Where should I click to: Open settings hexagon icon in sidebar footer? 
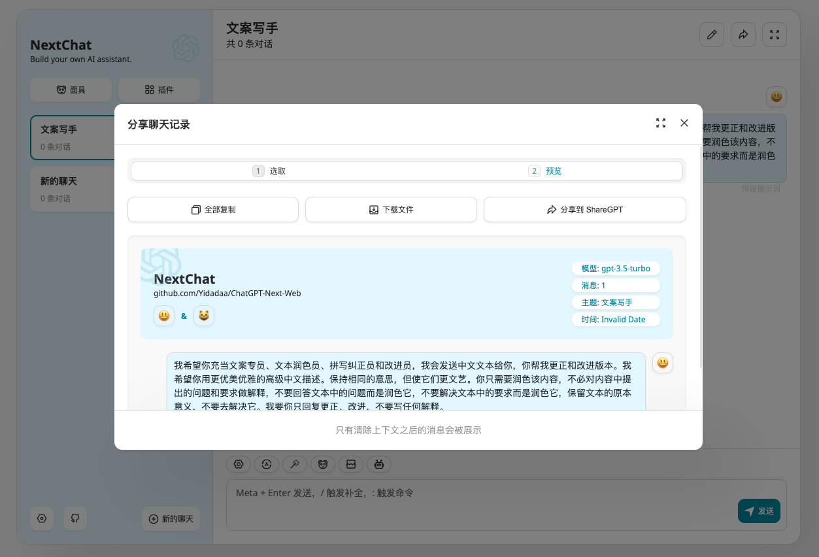tap(42, 518)
